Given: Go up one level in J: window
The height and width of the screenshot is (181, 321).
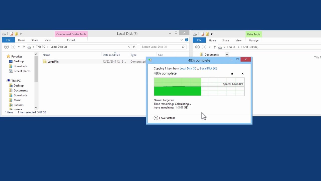Looking at the screenshot, I should click(x=24, y=47).
